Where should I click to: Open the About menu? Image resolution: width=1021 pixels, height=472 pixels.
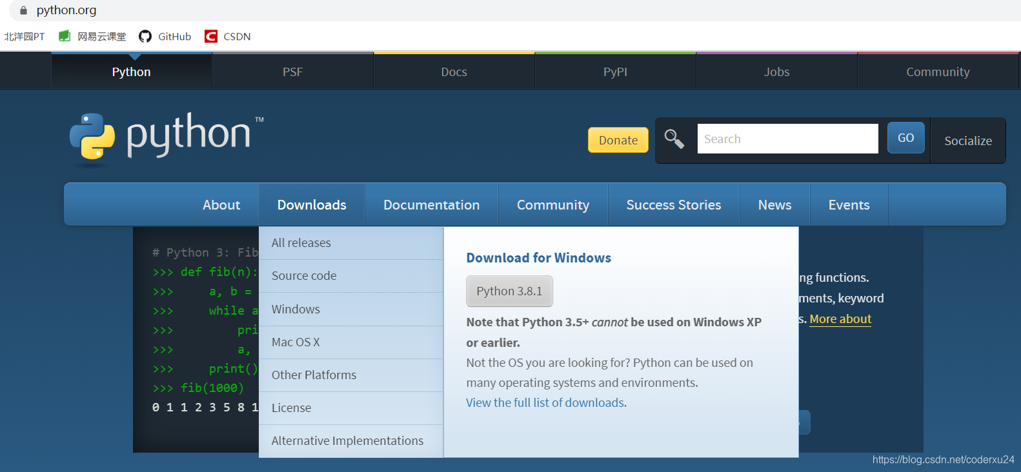point(221,205)
